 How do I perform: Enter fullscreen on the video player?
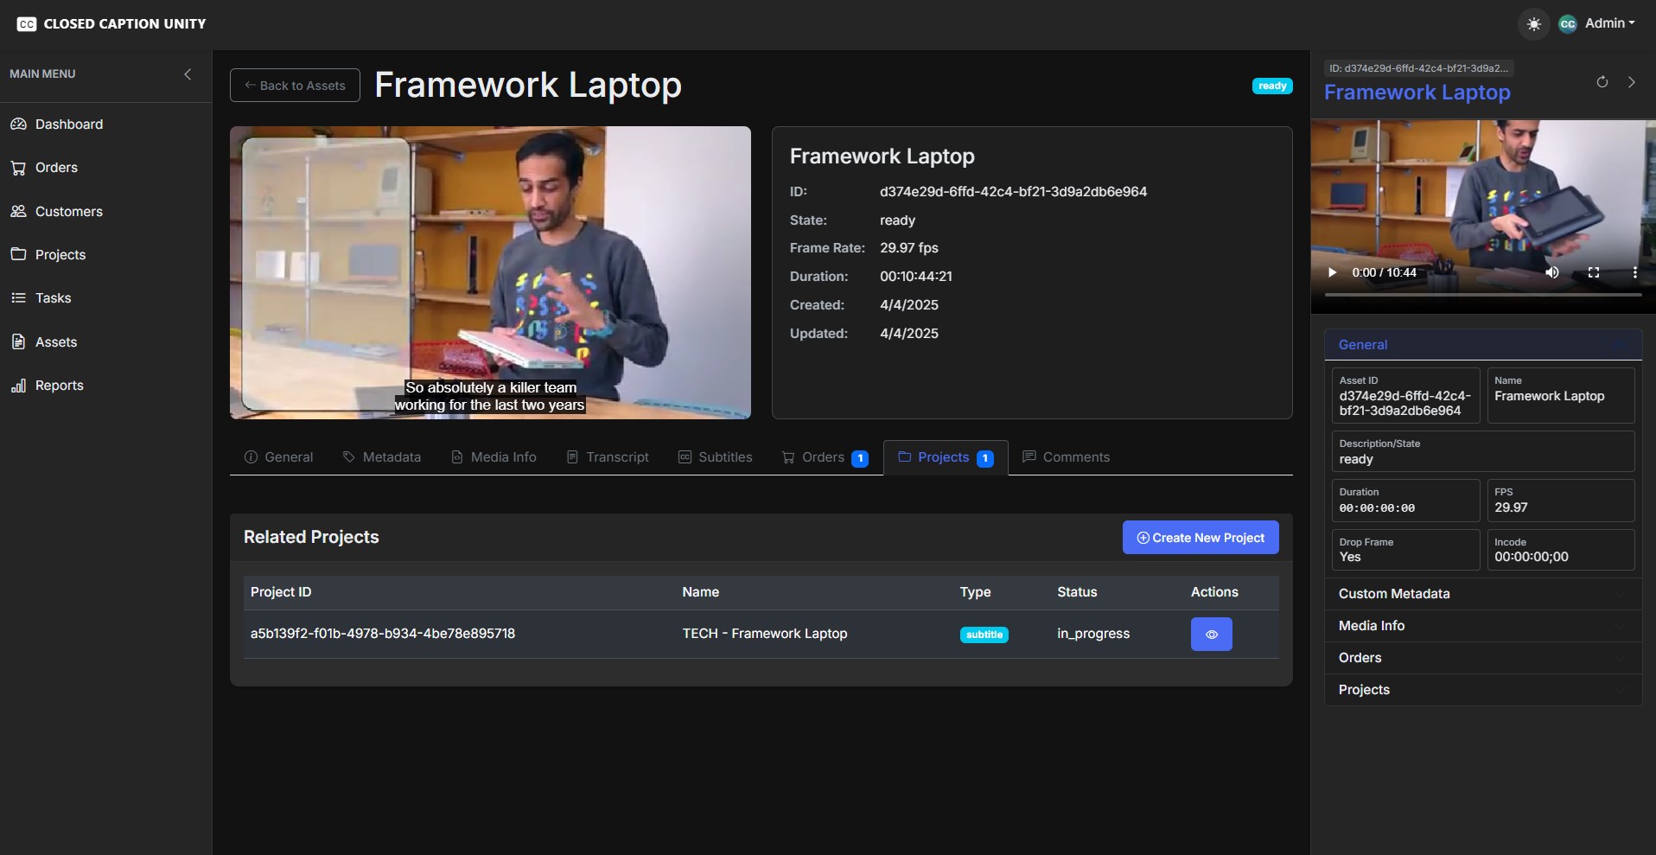[x=1594, y=272]
